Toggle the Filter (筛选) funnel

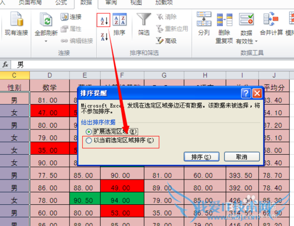click(143, 19)
